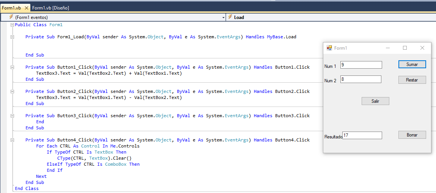
Task: Click 'Handles MyBase.Load' in code
Action: coord(271,37)
